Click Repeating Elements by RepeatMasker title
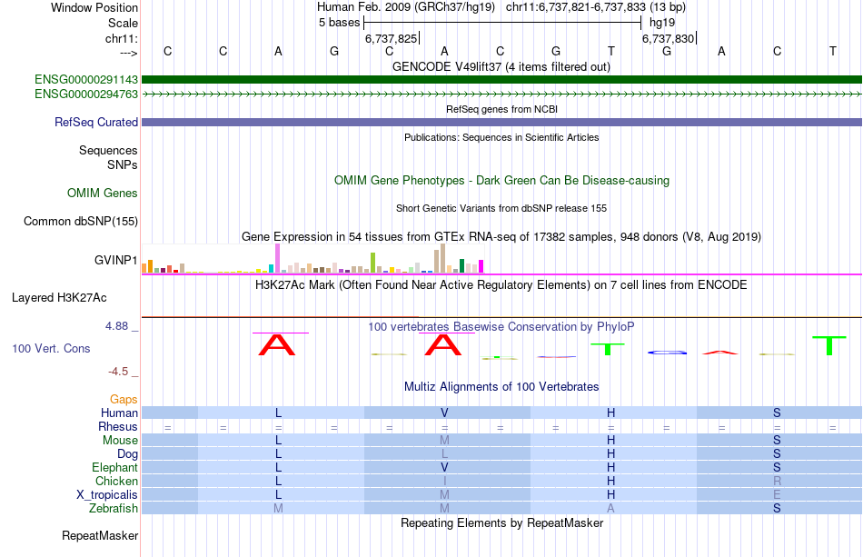The height and width of the screenshot is (557, 863). pos(501,522)
